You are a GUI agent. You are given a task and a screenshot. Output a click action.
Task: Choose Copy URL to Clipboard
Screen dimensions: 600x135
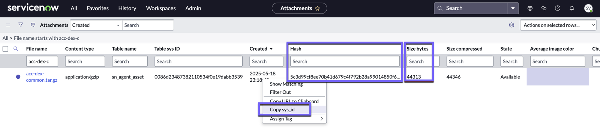click(x=294, y=101)
